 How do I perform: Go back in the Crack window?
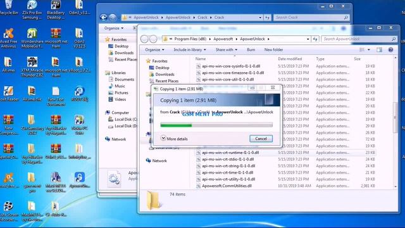104,17
